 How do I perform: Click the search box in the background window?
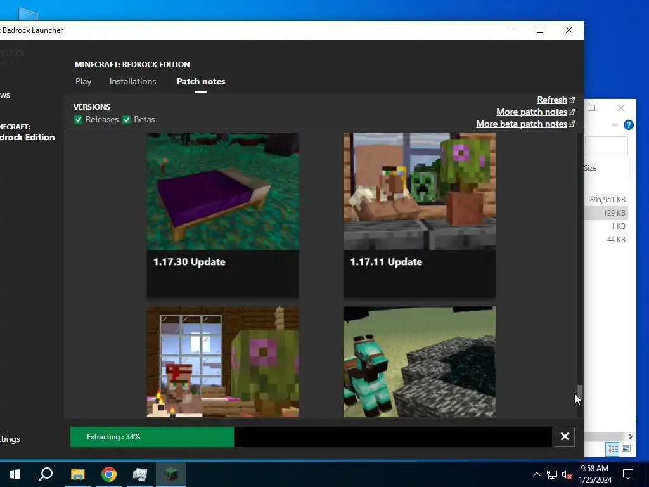pos(606,145)
